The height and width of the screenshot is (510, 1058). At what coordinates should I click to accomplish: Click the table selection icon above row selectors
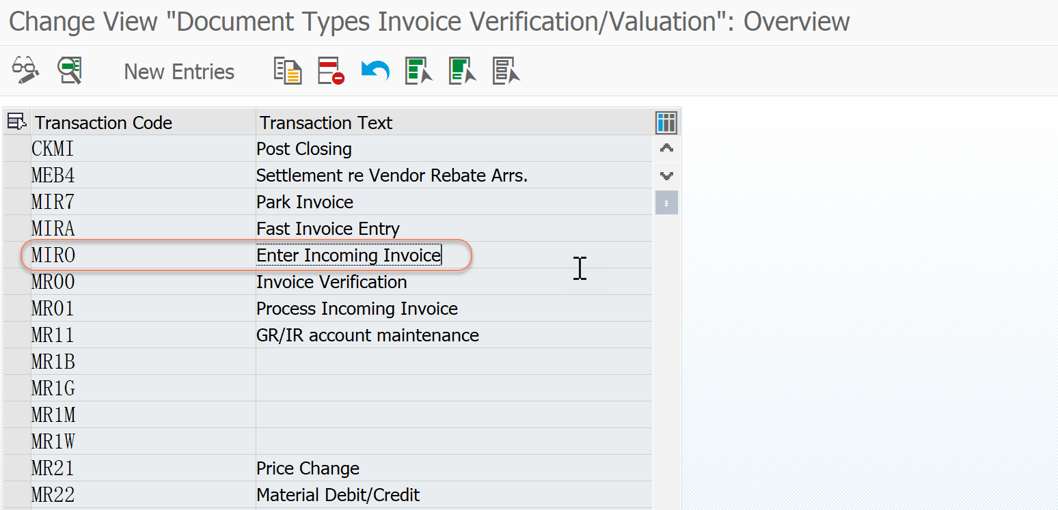pyautogui.click(x=16, y=122)
